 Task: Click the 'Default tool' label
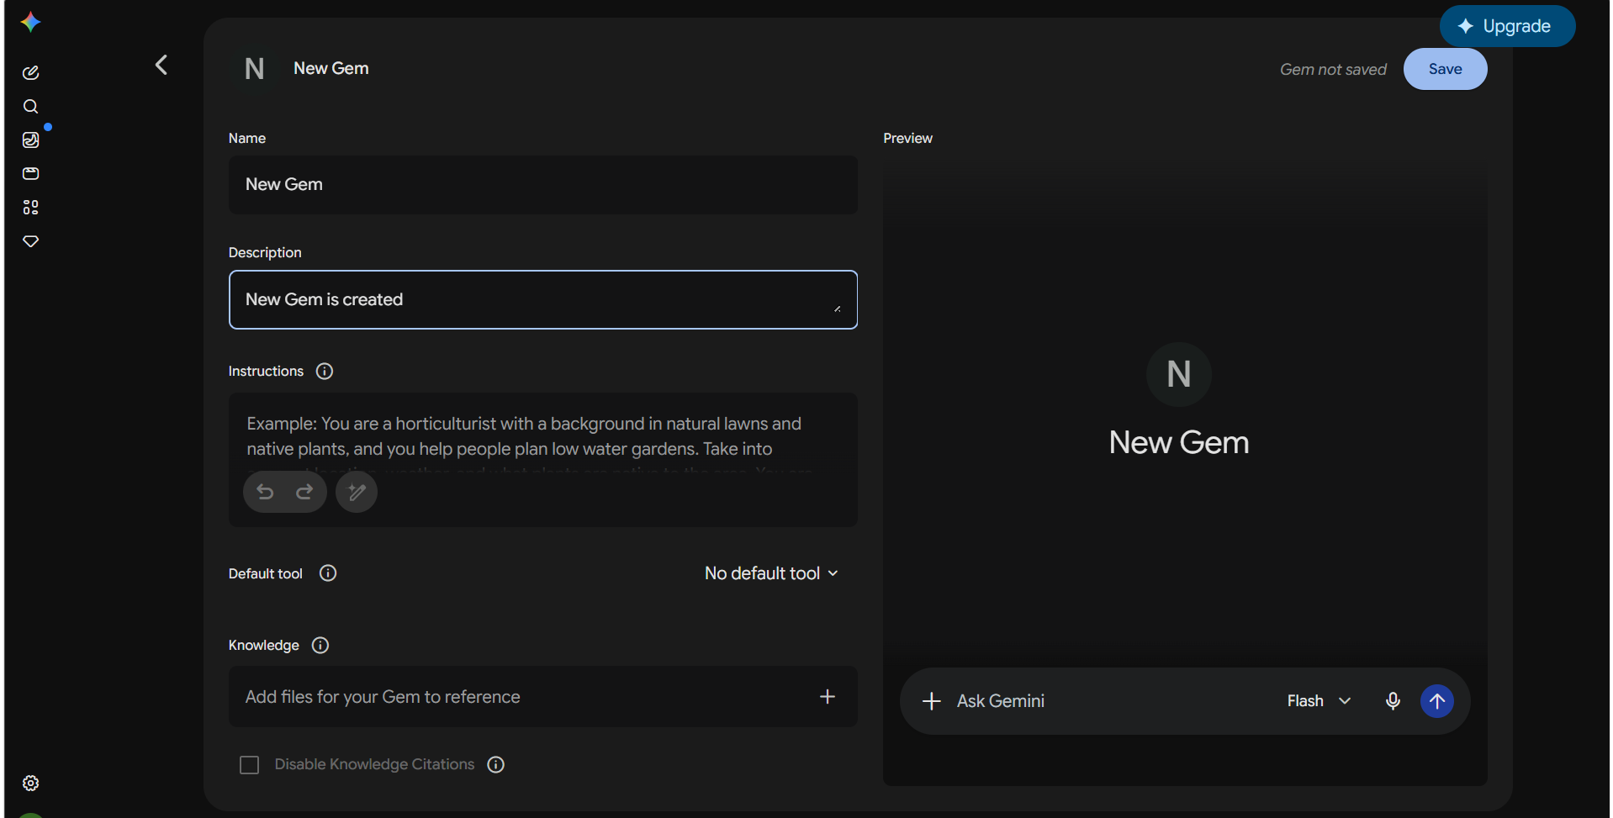coord(265,574)
